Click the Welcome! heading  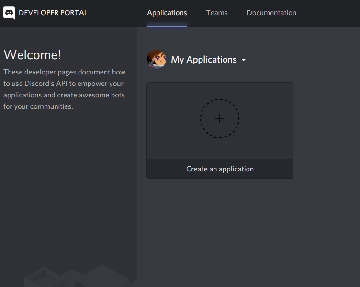(x=33, y=55)
